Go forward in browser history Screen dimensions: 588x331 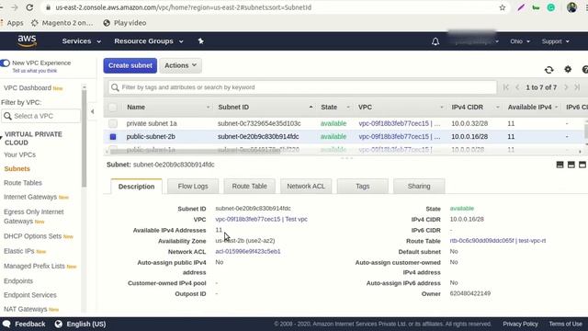coord(15,7)
